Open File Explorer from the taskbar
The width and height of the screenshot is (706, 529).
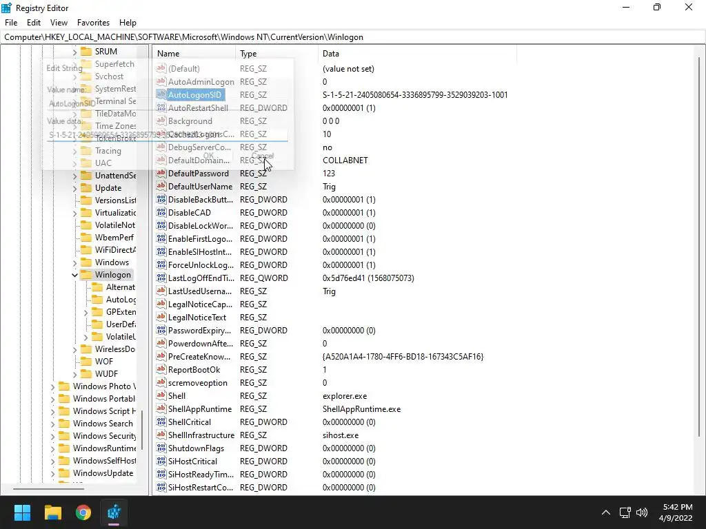click(x=52, y=512)
